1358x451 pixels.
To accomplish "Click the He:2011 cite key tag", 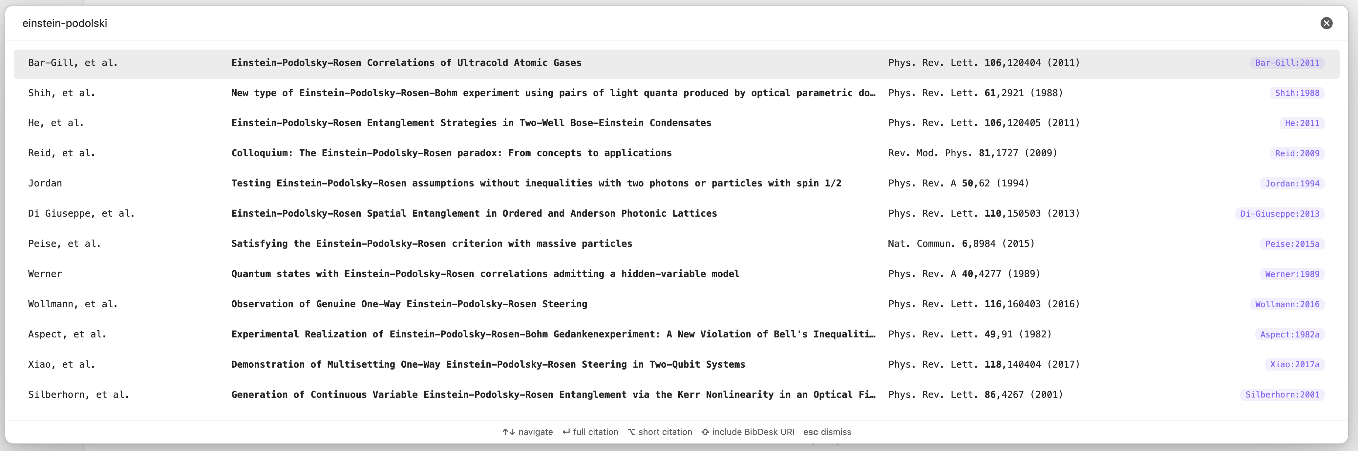I will pyautogui.click(x=1302, y=123).
